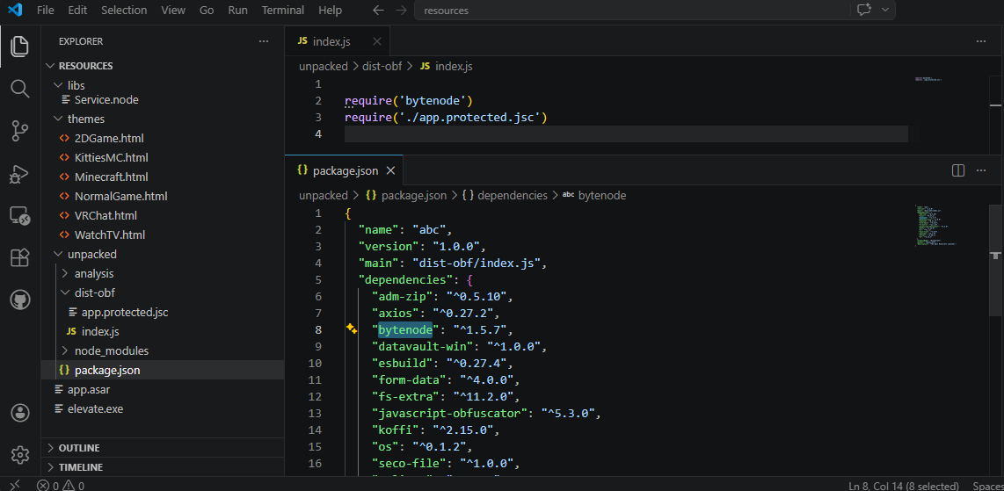
Task: Open the Go menu
Action: 207,11
